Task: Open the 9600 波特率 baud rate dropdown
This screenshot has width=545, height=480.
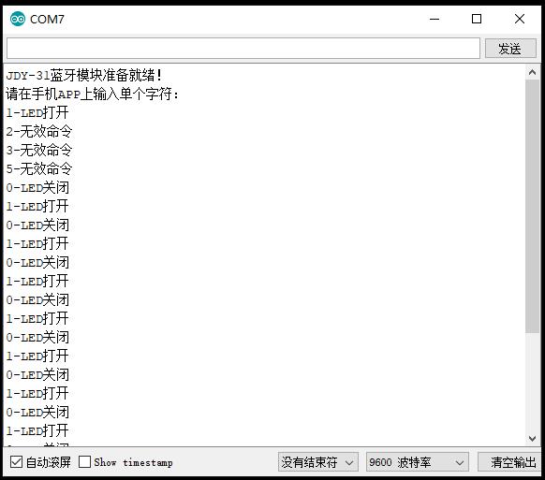Action: point(417,462)
